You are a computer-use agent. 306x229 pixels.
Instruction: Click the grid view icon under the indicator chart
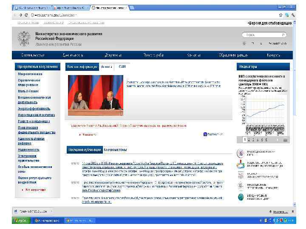coord(285,140)
